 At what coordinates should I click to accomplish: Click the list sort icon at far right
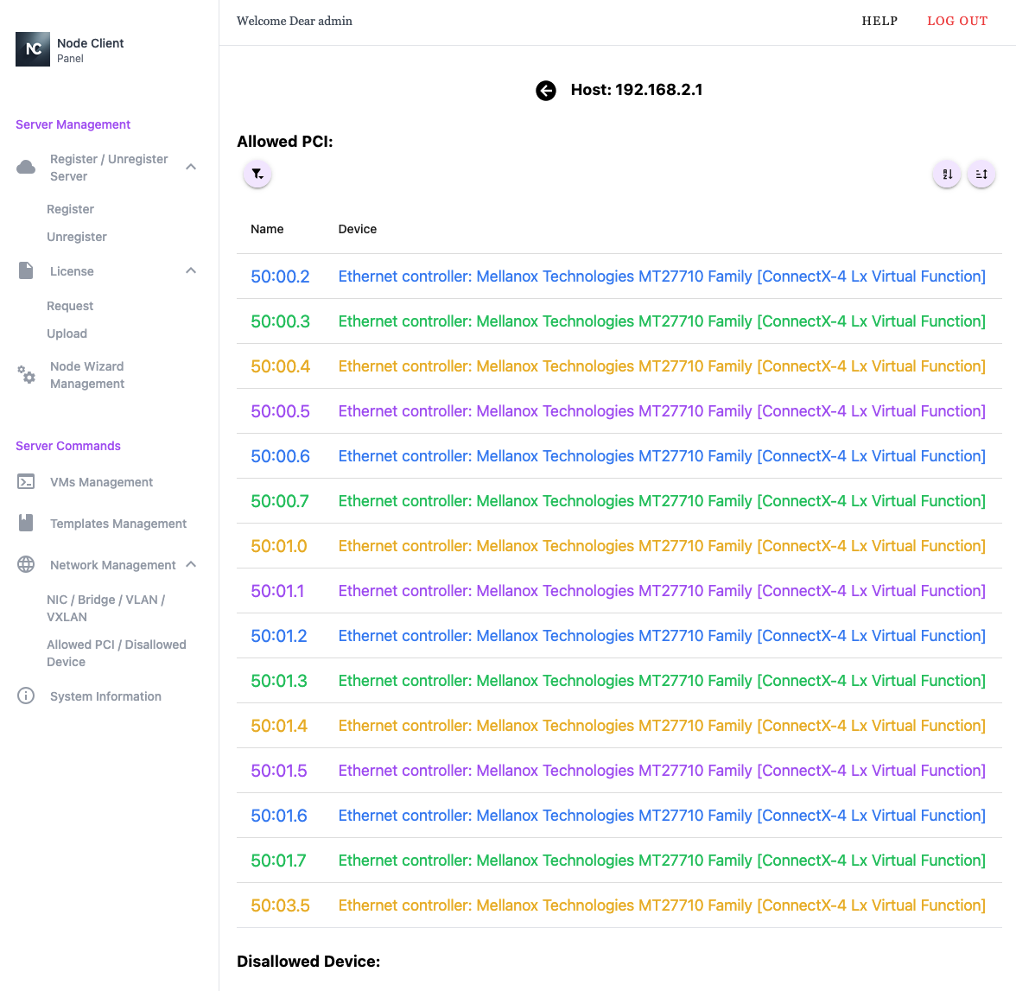click(981, 175)
